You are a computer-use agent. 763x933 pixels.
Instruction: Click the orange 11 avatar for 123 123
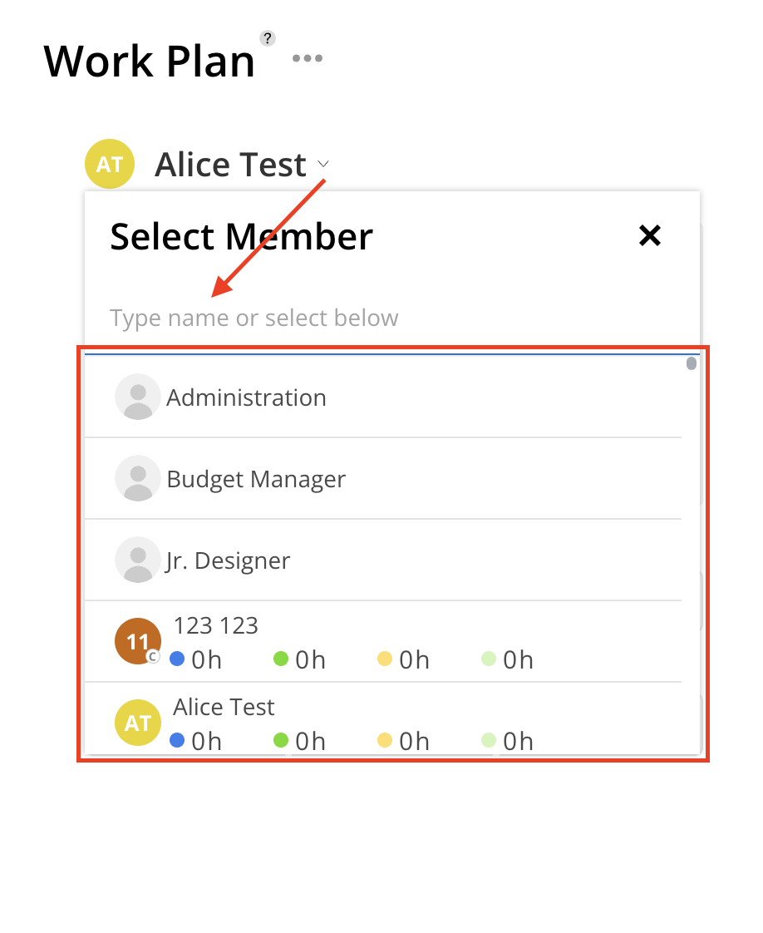point(137,641)
